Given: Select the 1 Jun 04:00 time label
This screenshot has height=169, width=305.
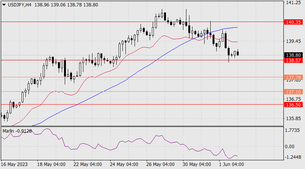Looking at the screenshot, I should click(x=231, y=164).
